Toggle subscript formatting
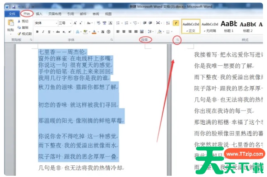 point(64,32)
